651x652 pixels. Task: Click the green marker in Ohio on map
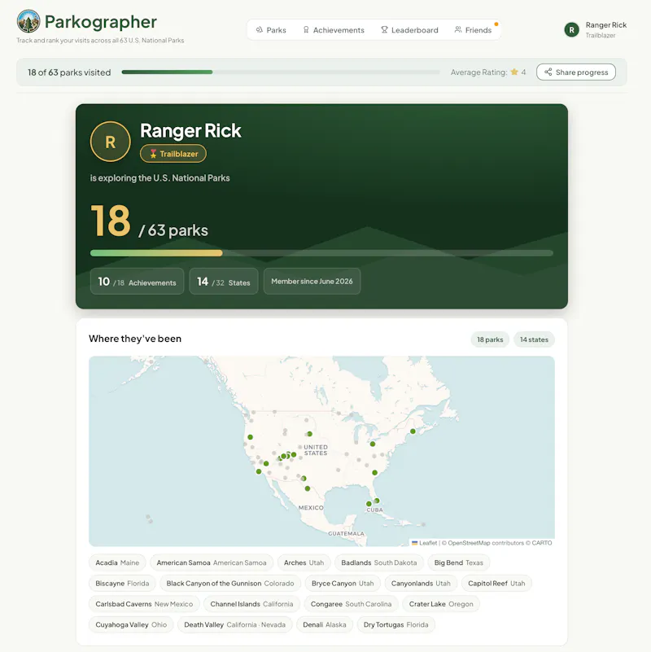click(x=373, y=444)
